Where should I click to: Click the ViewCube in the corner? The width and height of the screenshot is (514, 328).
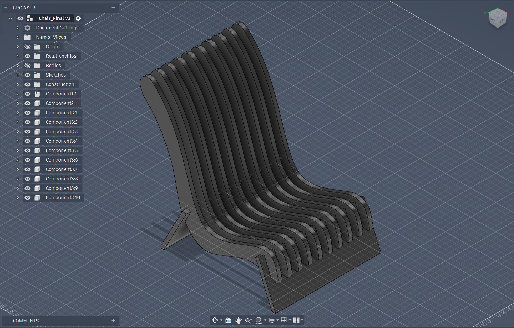point(497,20)
